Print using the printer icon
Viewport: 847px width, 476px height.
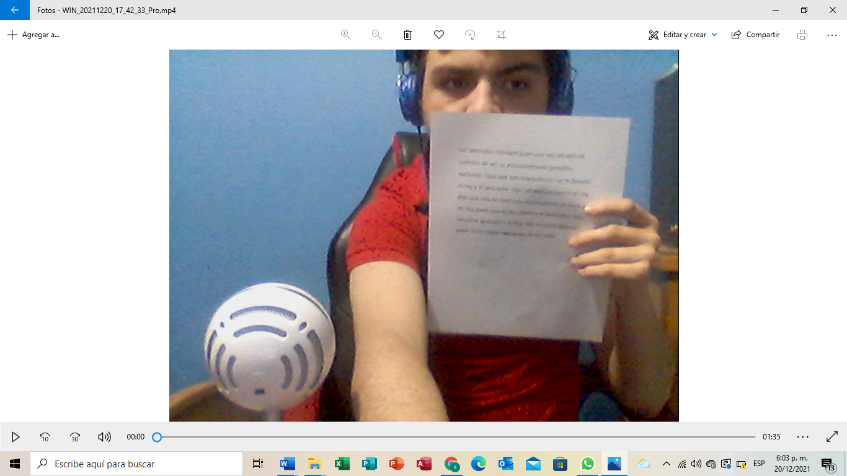pyautogui.click(x=802, y=35)
